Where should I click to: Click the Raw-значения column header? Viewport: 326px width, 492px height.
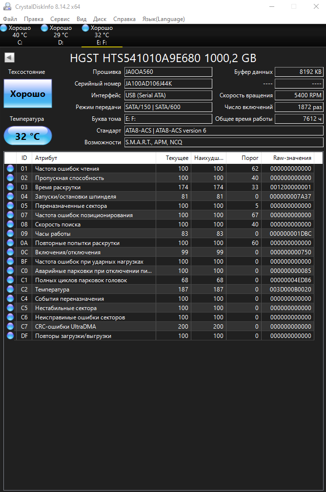tap(292, 158)
